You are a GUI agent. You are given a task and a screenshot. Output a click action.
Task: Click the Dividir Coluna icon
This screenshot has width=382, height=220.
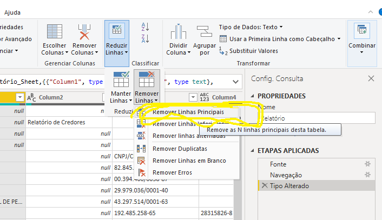[179, 32]
